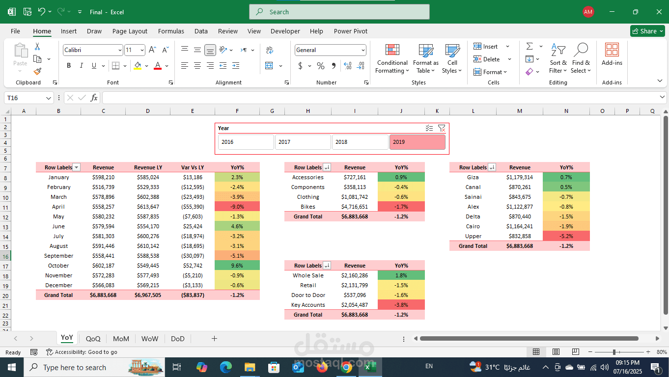The height and width of the screenshot is (377, 669).
Task: Expand the formula bar chevron
Action: pos(663,98)
